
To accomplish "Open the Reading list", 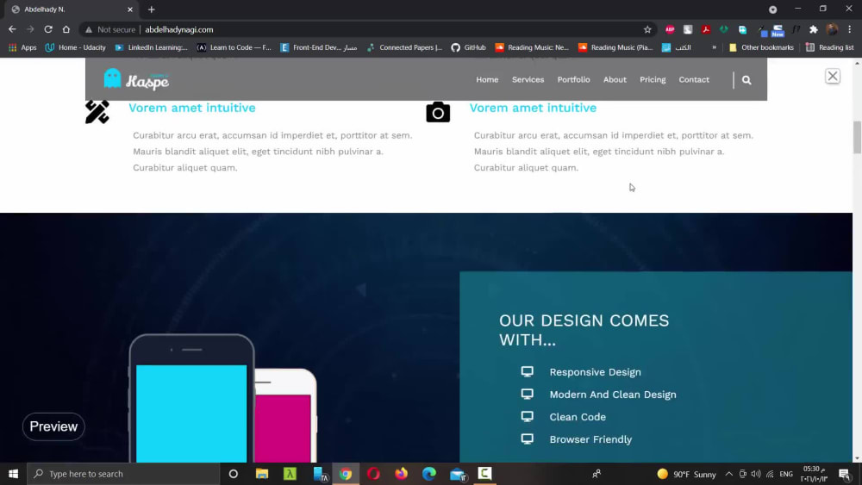I will (x=829, y=47).
